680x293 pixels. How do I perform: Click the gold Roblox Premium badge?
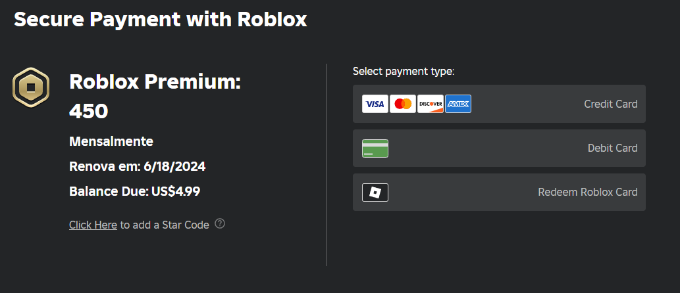[31, 89]
